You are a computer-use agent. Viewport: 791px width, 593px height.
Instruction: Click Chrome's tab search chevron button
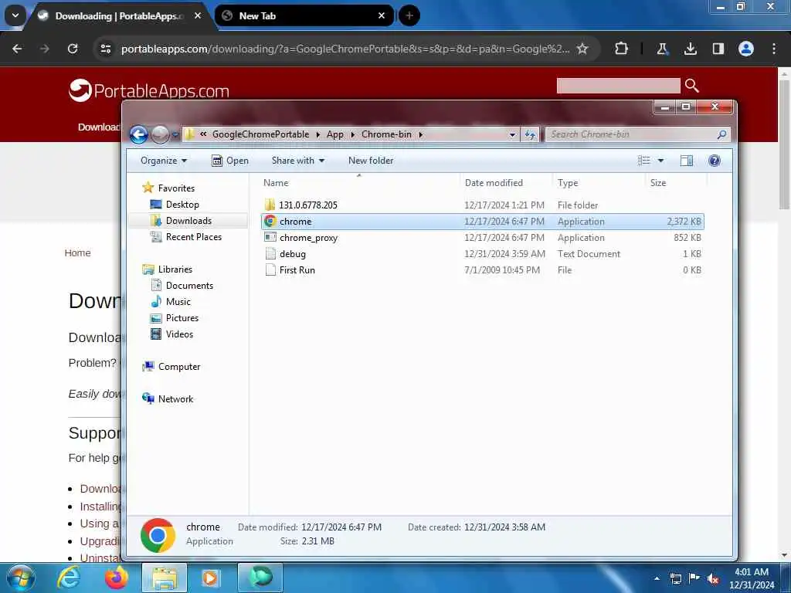click(15, 15)
